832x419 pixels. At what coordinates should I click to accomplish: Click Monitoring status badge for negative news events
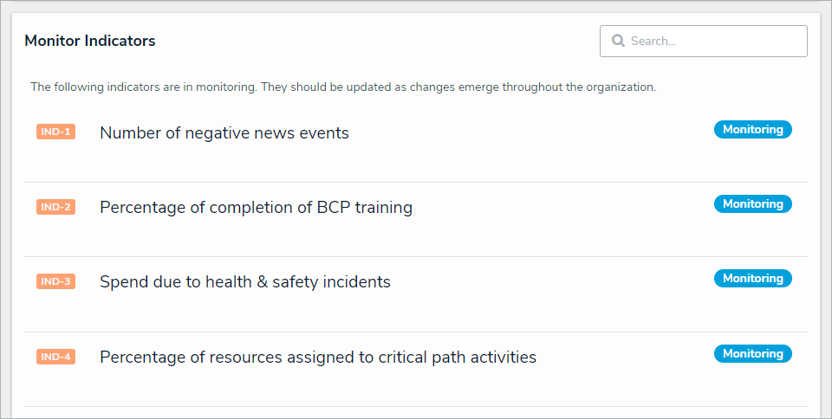tap(752, 130)
